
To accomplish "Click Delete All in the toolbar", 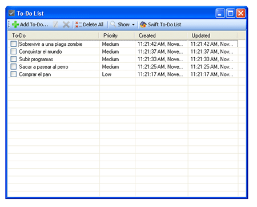I will tap(89, 25).
